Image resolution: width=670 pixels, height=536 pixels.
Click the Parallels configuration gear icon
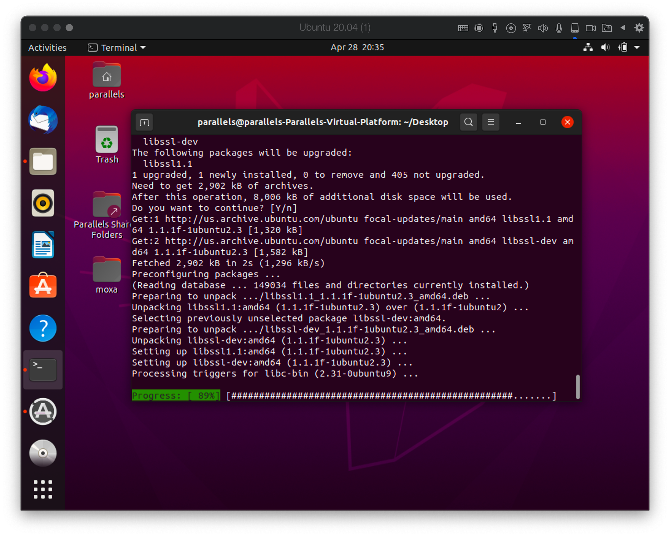click(640, 28)
